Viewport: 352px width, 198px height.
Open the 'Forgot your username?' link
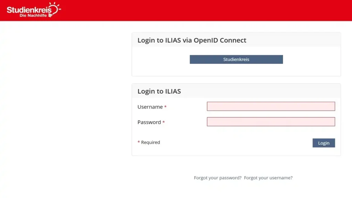point(268,178)
